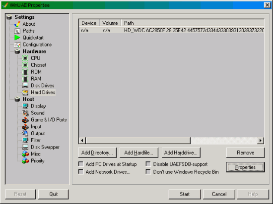
Task: Click the Display monitor icon
Action: pos(25,106)
